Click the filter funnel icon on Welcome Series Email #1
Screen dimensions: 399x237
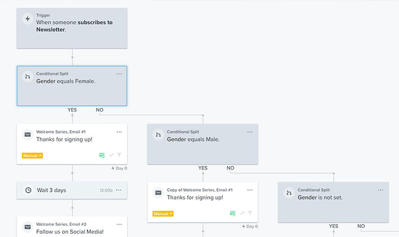point(119,155)
